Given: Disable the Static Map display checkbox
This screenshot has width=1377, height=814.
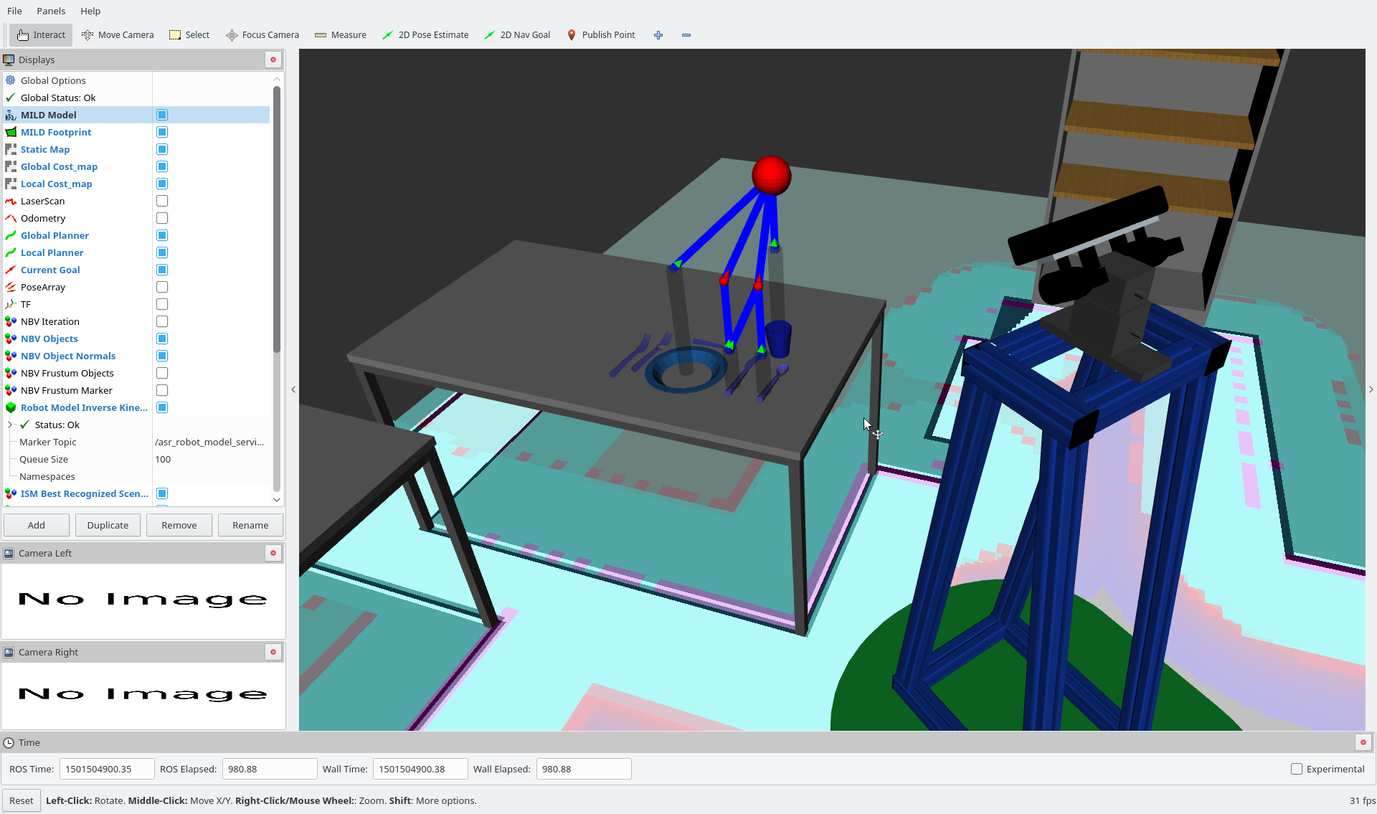Looking at the screenshot, I should click(162, 149).
